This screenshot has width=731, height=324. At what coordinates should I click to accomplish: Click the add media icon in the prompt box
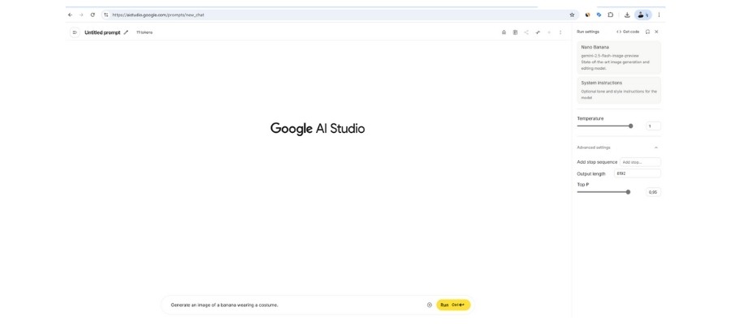[x=430, y=305]
